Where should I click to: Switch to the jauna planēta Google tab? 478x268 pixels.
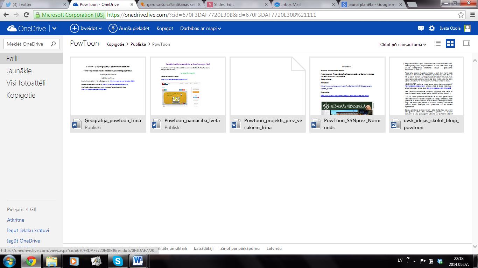[372, 5]
